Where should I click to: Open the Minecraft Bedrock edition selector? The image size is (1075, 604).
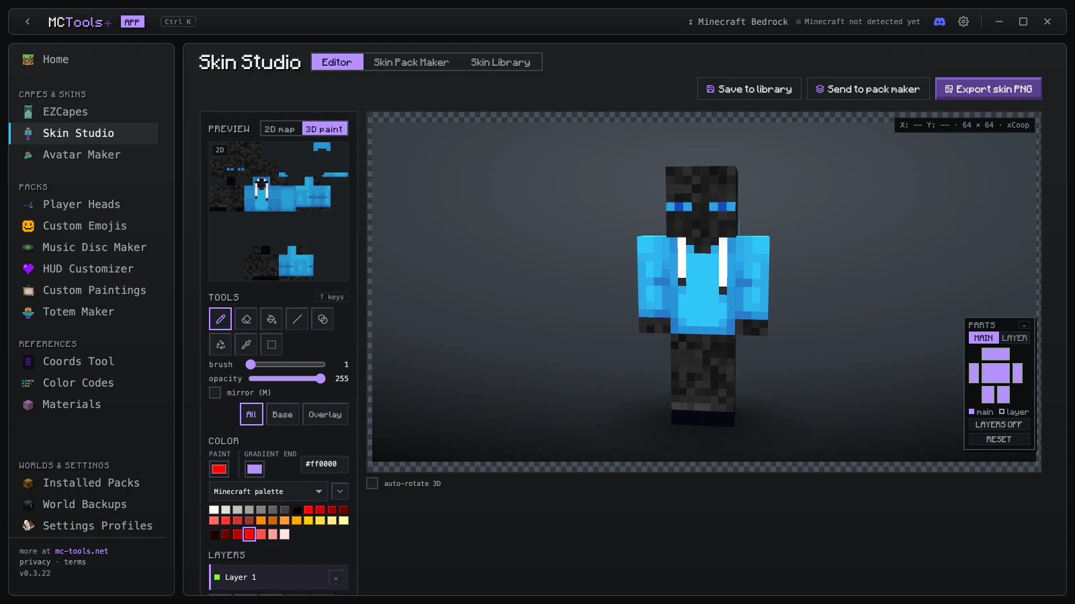click(738, 22)
